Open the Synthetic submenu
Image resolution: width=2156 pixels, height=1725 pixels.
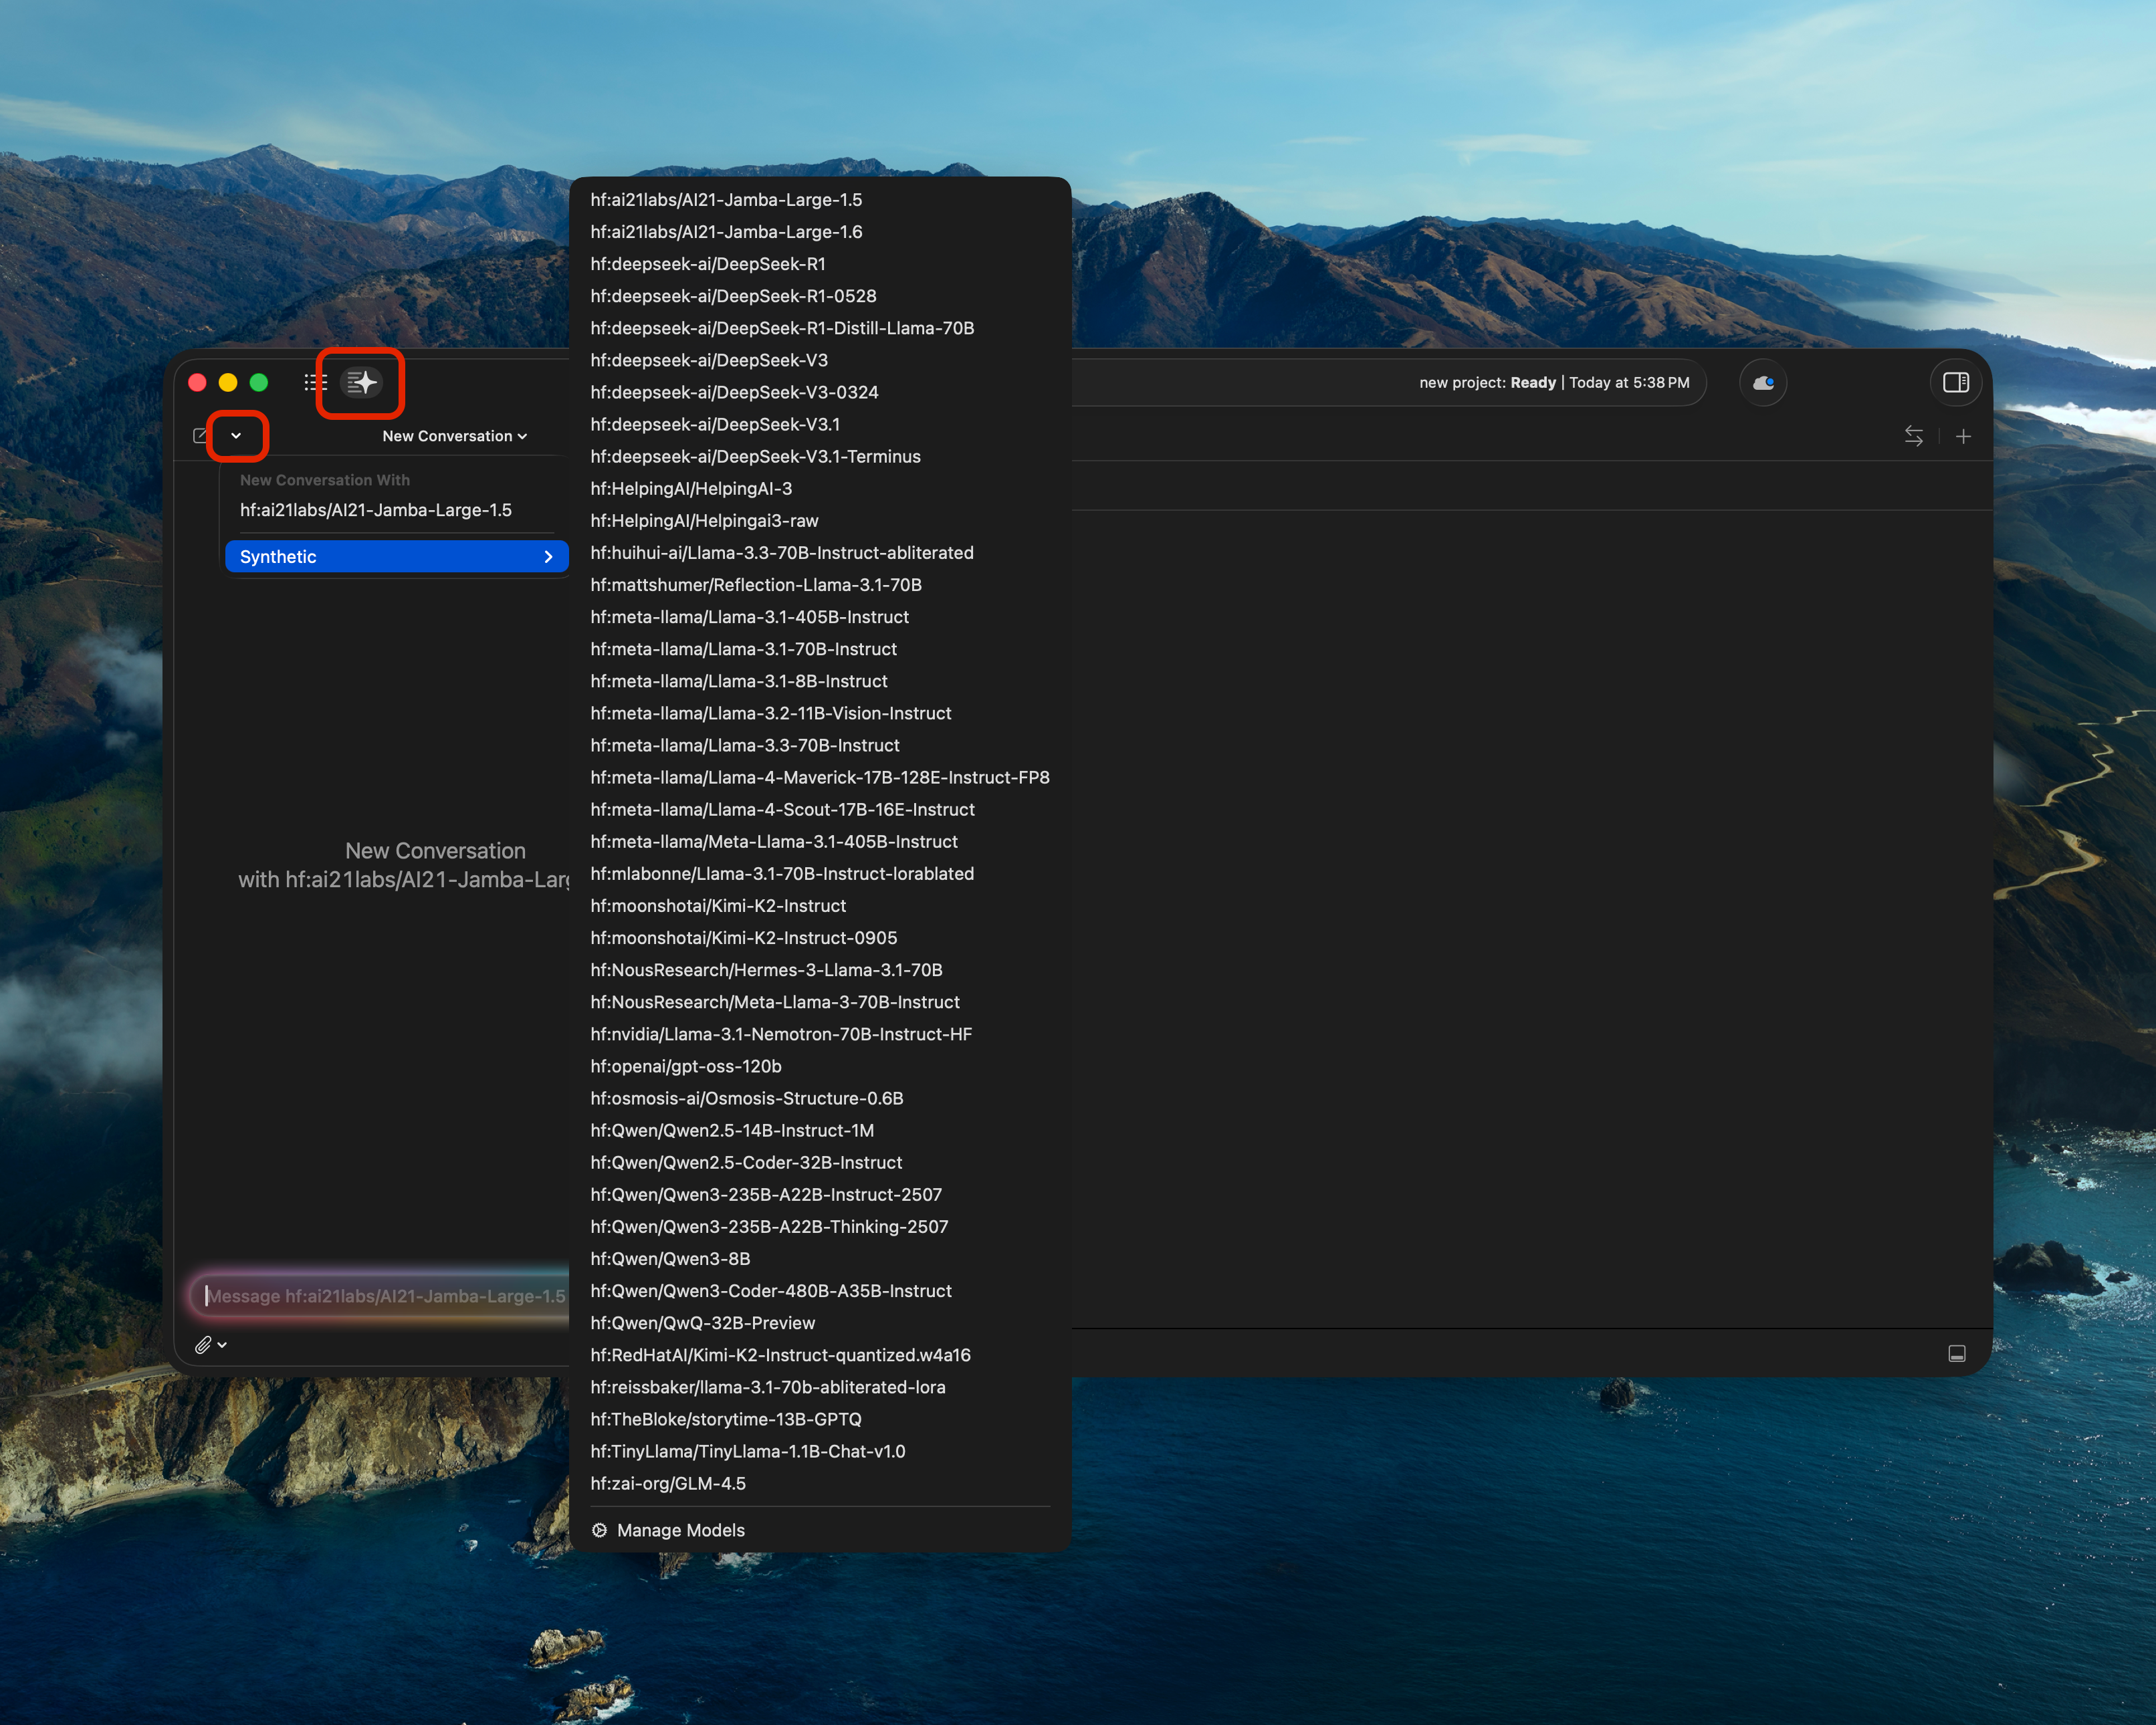pos(396,556)
